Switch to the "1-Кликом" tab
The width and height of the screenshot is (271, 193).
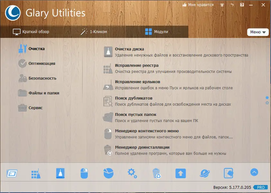pyautogui.click(x=94, y=32)
